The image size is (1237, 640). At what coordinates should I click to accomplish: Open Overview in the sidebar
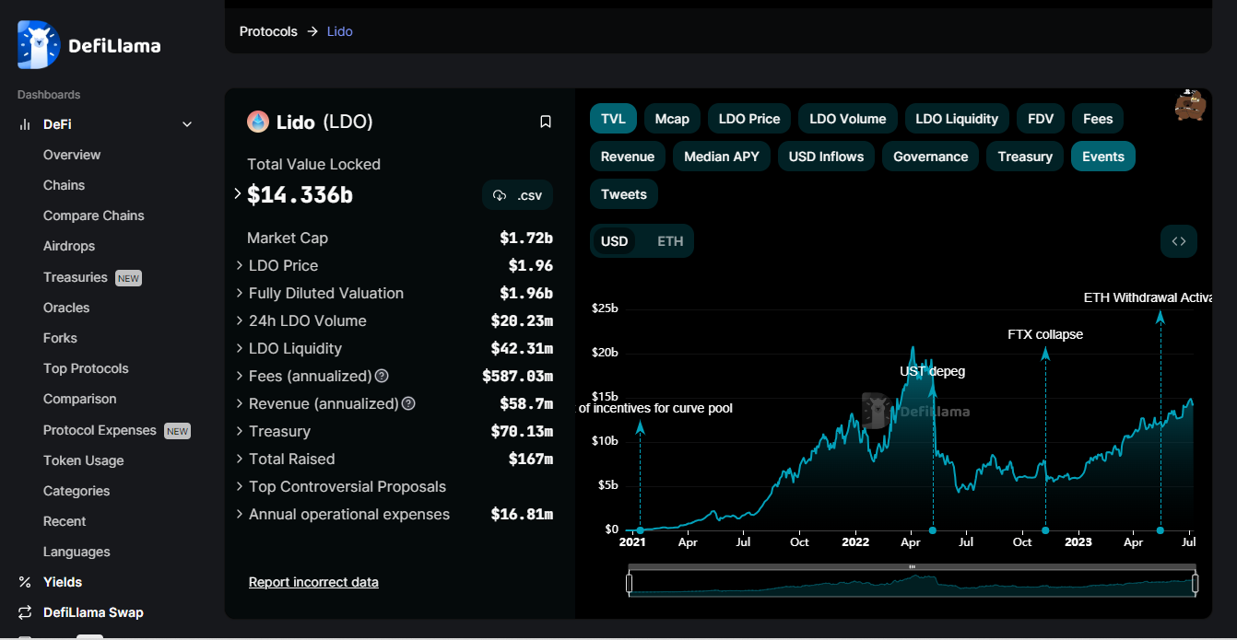click(72, 155)
